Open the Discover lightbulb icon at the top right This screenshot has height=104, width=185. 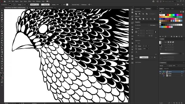(161, 1)
